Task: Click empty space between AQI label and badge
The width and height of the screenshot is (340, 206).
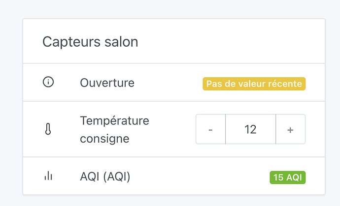Action: [x=197, y=177]
